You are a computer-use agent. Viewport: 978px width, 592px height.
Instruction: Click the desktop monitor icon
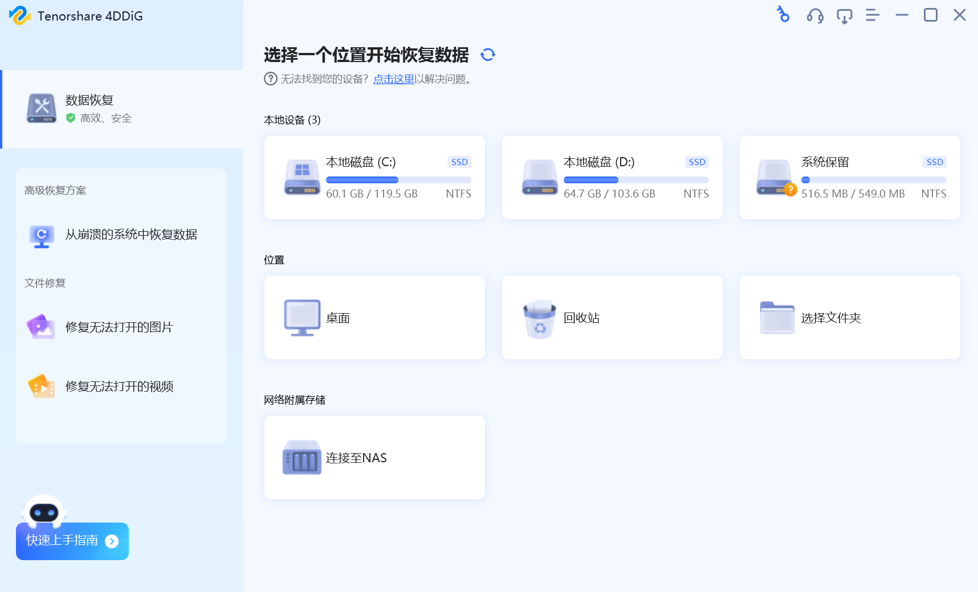(302, 318)
